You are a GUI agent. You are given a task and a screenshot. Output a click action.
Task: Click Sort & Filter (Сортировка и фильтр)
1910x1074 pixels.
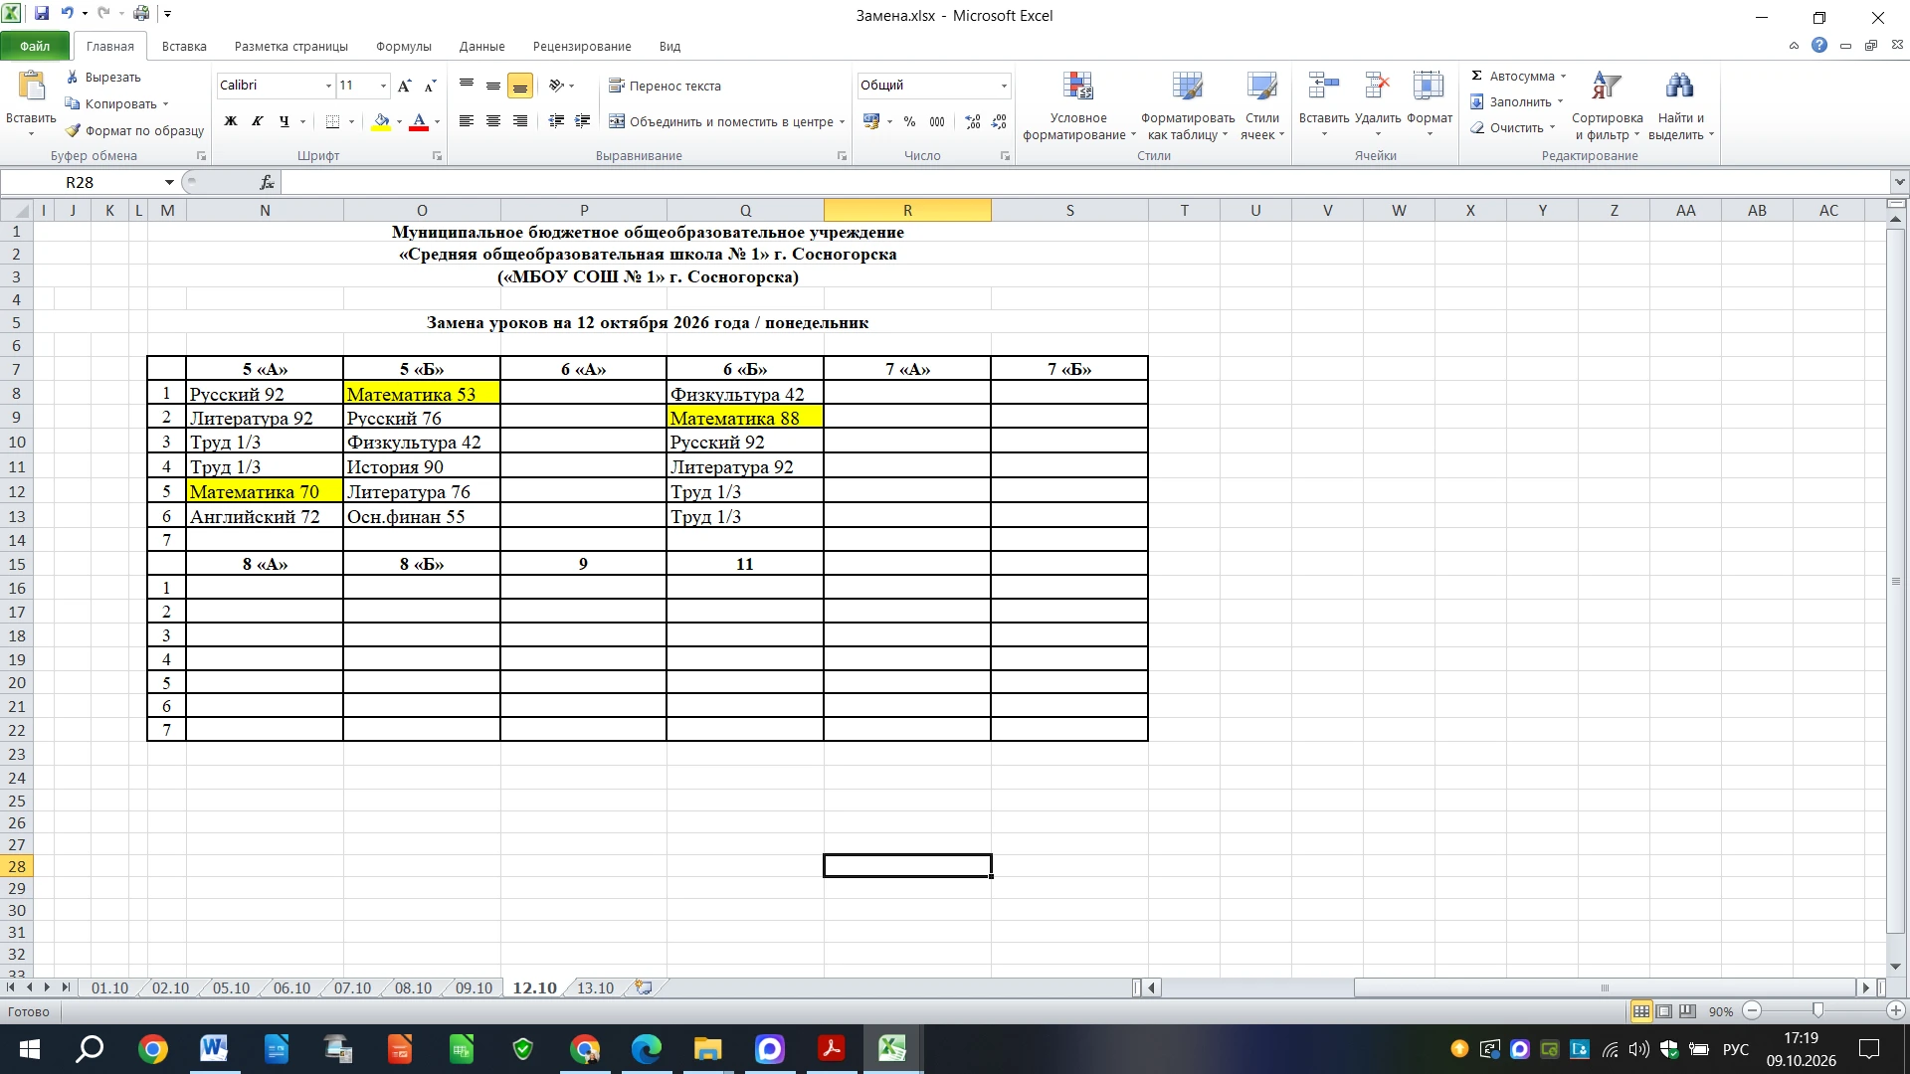click(x=1607, y=106)
